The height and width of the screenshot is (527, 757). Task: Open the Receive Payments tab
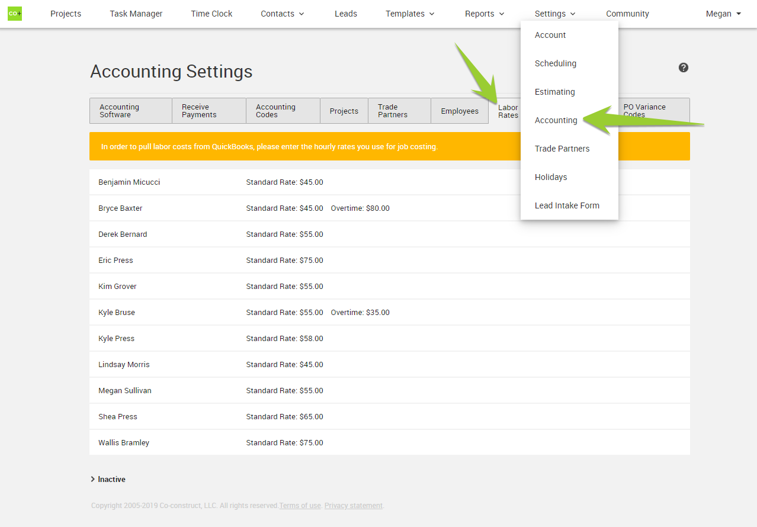click(209, 111)
